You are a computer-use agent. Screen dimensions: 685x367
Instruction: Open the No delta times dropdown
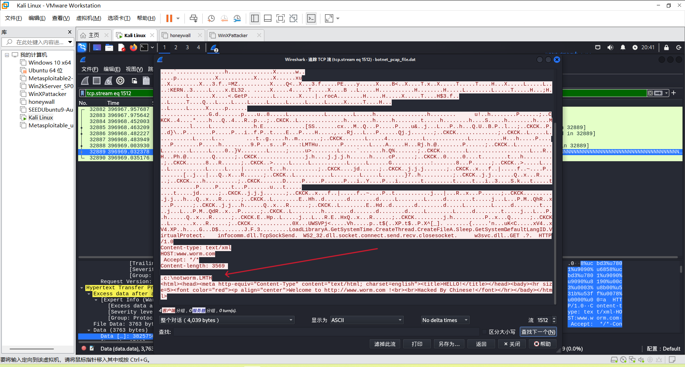pyautogui.click(x=445, y=320)
